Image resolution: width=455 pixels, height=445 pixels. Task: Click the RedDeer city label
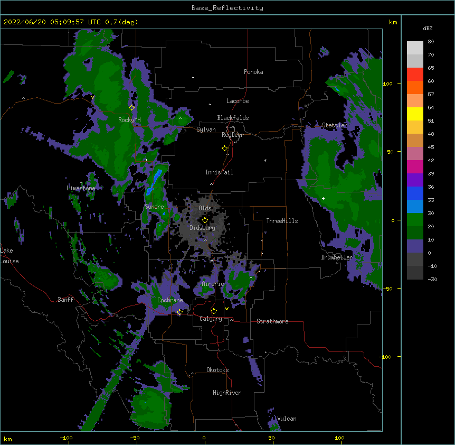pos(232,135)
